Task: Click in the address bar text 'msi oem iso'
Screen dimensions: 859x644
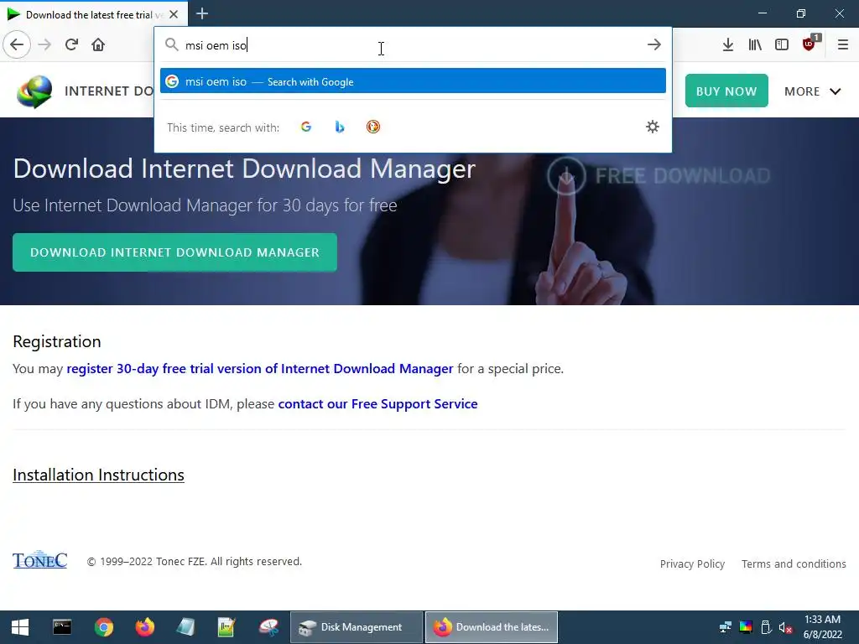Action: [x=216, y=45]
